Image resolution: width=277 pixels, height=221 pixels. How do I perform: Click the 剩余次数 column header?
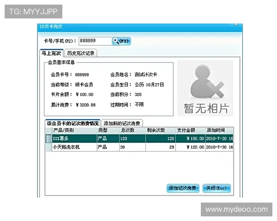(160, 130)
